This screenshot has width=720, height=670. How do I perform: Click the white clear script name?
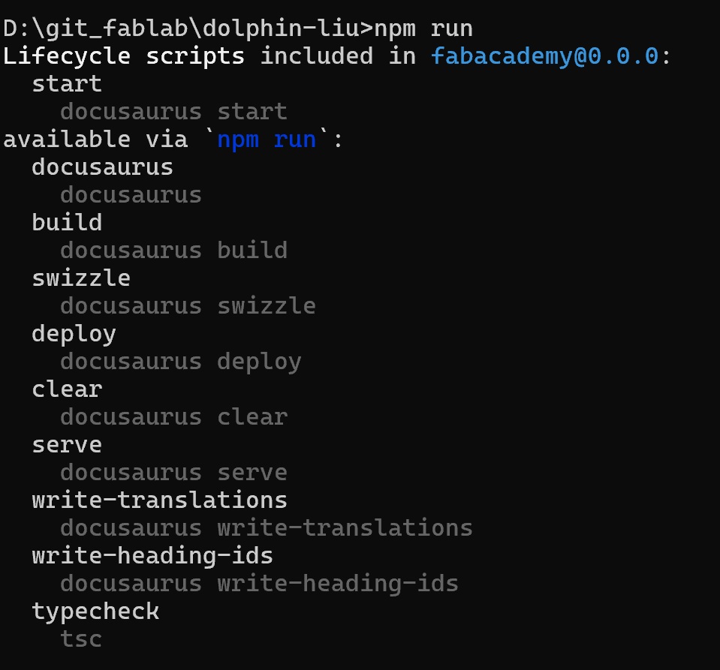pyautogui.click(x=67, y=389)
